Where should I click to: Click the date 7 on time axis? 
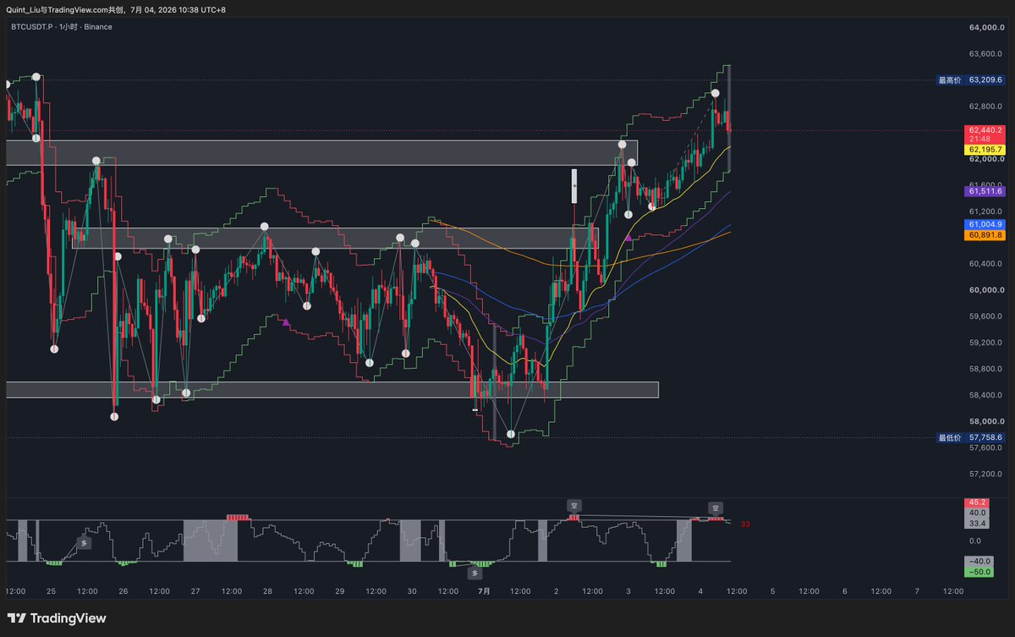(917, 591)
